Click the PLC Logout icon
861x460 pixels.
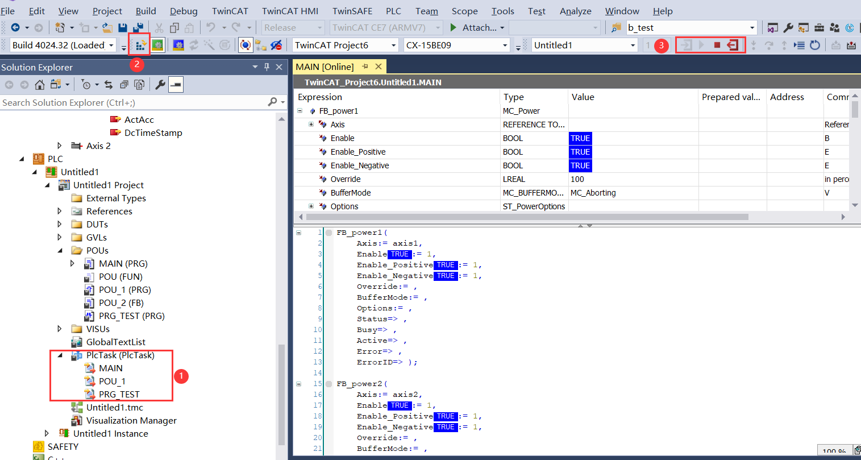click(733, 45)
